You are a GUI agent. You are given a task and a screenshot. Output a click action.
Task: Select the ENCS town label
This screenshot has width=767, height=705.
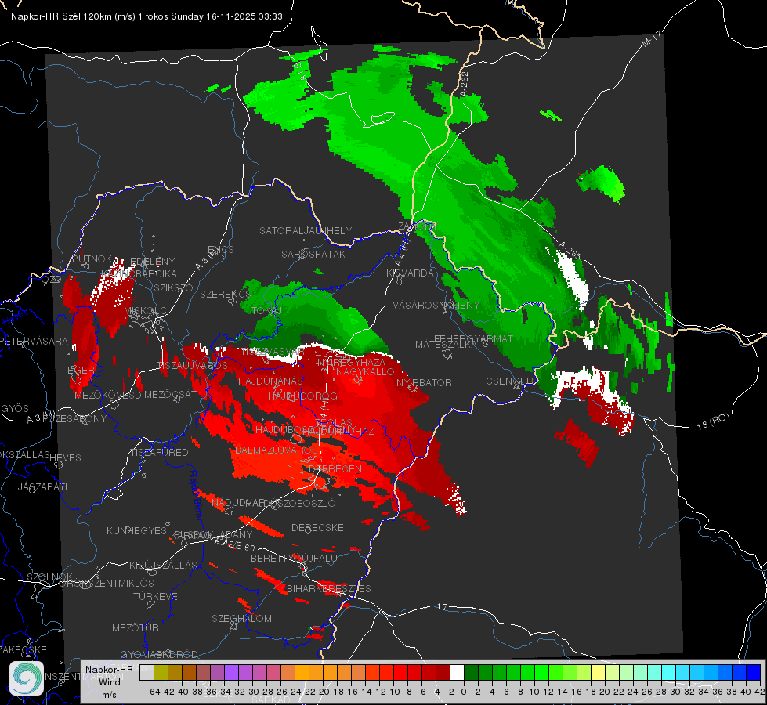point(221,250)
